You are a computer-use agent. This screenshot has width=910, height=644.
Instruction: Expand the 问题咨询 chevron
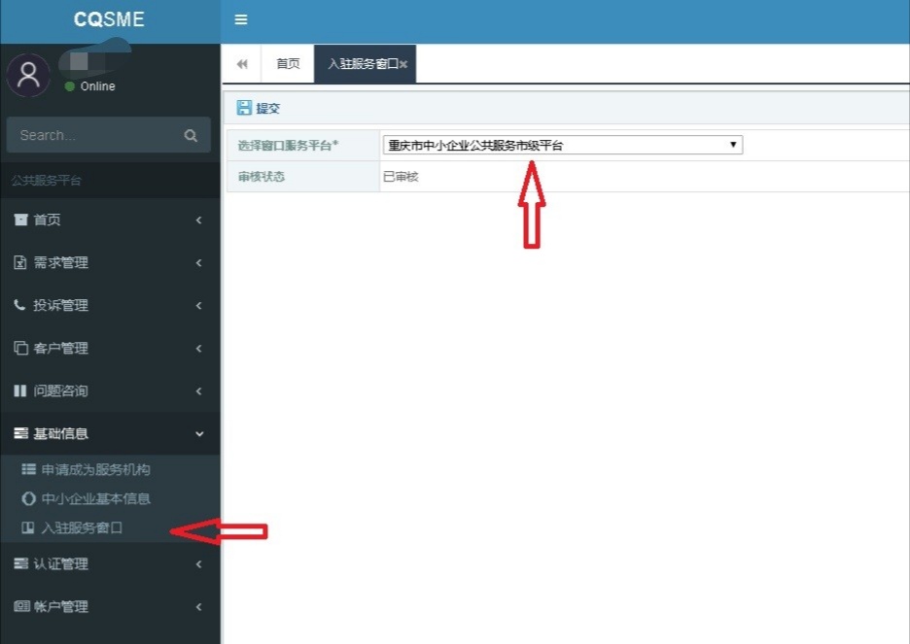tap(199, 390)
